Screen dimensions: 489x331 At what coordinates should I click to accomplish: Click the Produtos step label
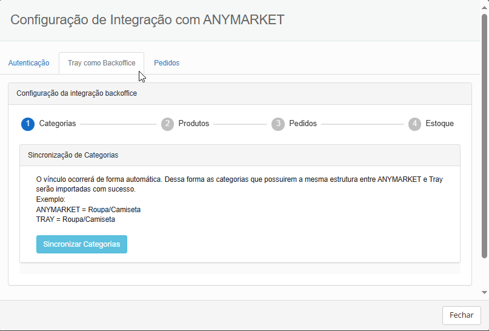[194, 124]
